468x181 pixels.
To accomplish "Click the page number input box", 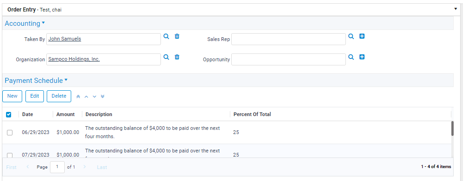I will [57, 167].
